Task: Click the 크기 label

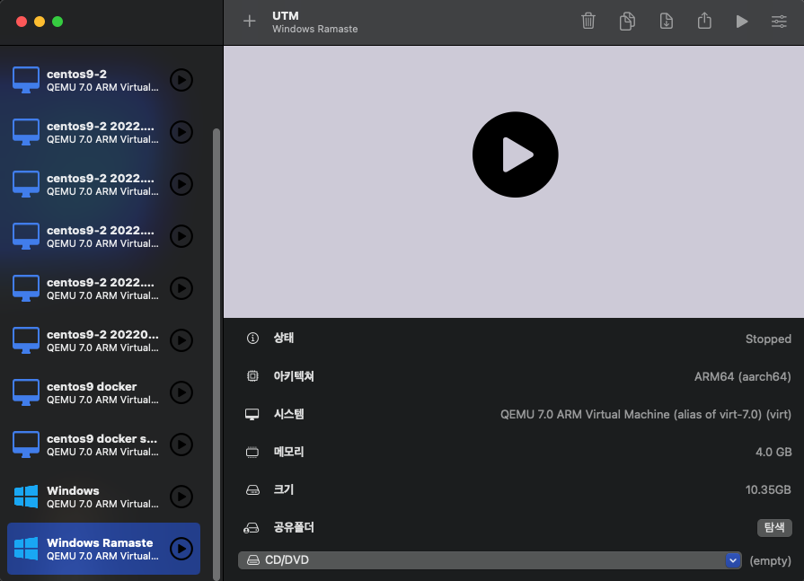Action: point(284,489)
